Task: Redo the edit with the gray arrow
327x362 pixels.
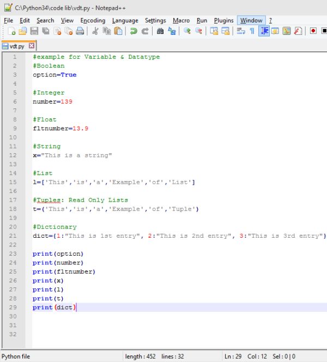Action: [x=145, y=31]
